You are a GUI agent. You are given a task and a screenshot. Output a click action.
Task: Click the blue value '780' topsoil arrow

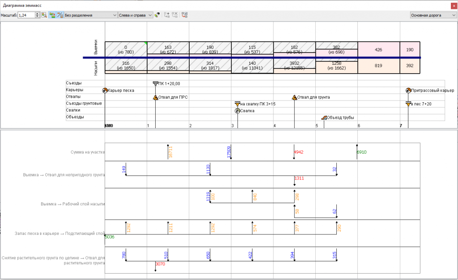(123, 255)
